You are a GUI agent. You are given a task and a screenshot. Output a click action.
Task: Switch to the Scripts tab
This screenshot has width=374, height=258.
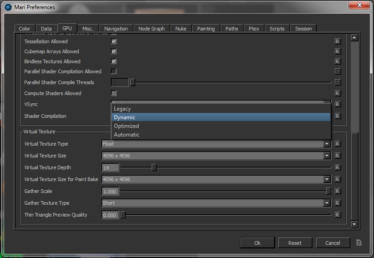(x=277, y=29)
